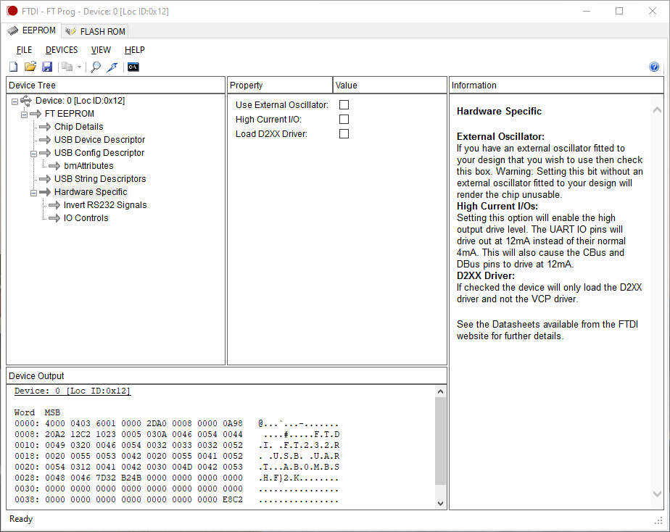Maximize the FT Prog window
Image resolution: width=670 pixels, height=532 pixels.
tap(619, 11)
